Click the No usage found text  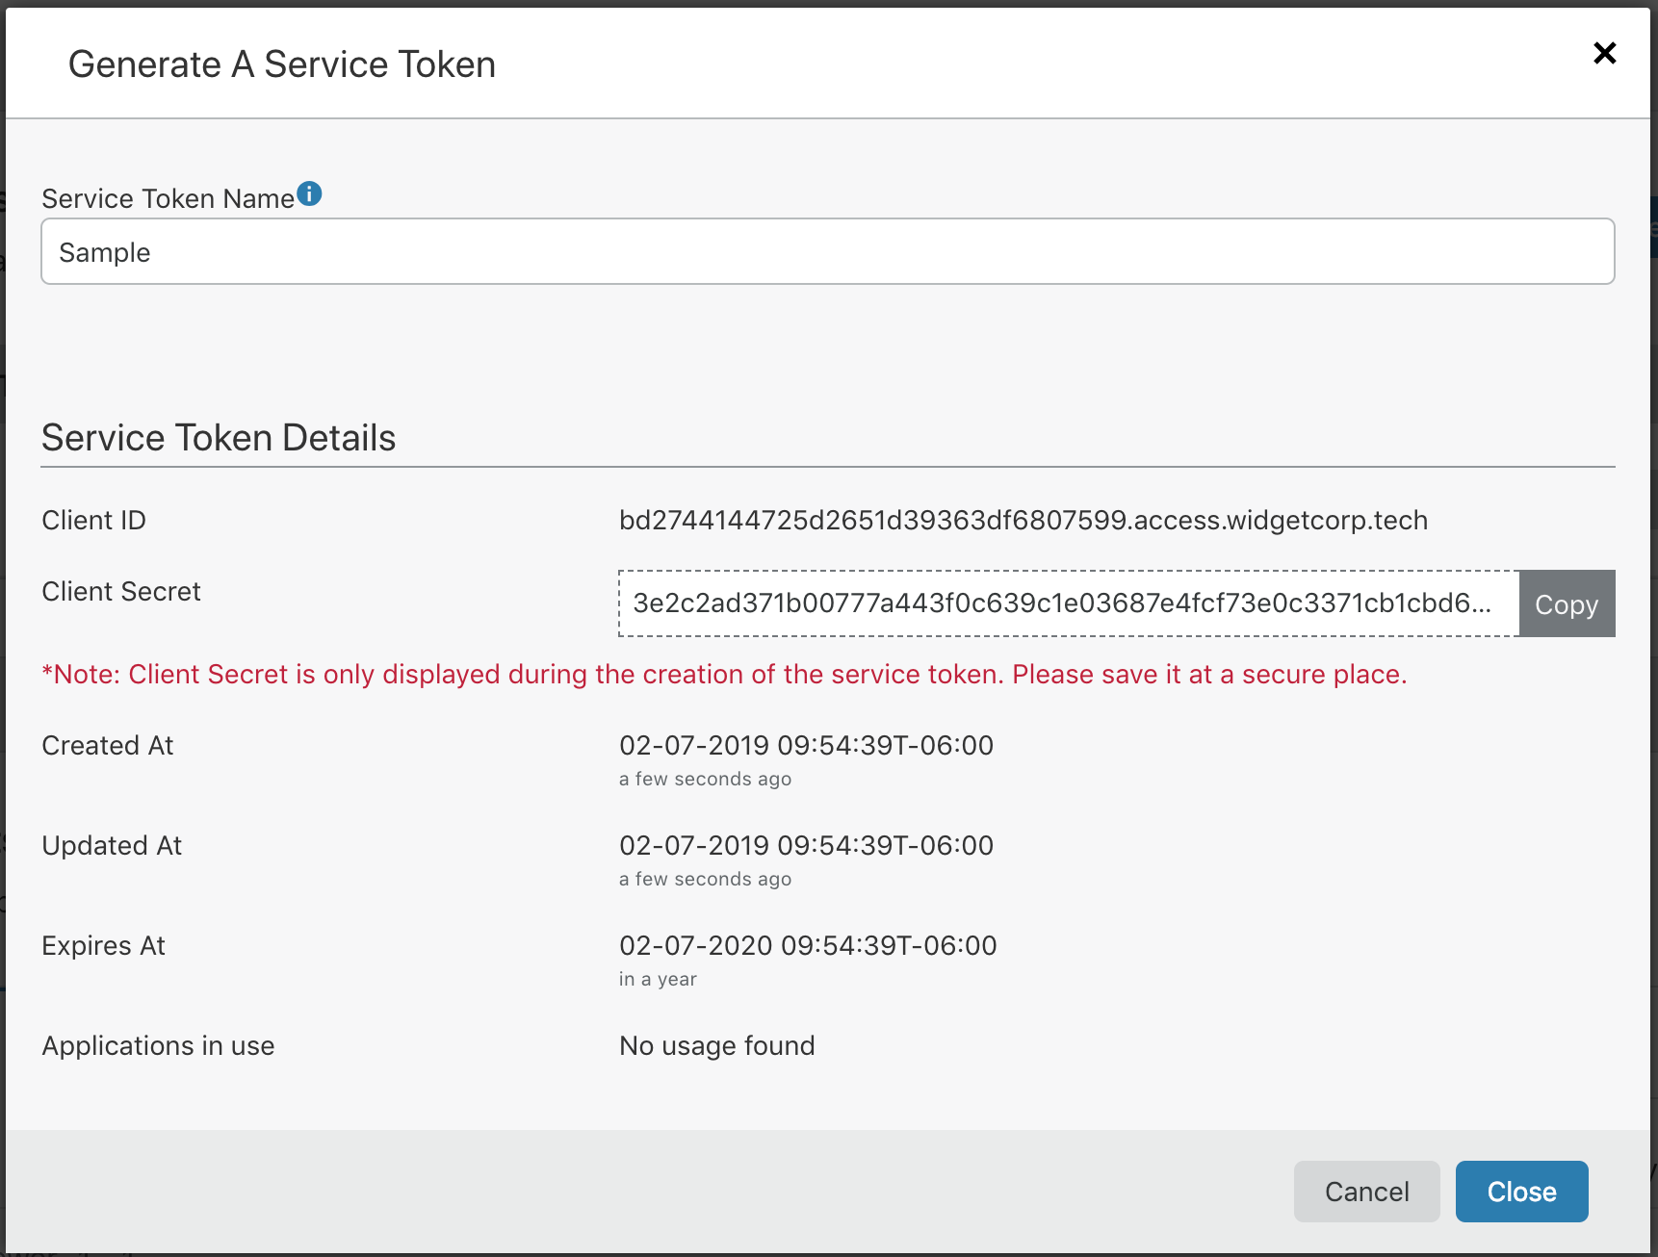click(x=717, y=1045)
